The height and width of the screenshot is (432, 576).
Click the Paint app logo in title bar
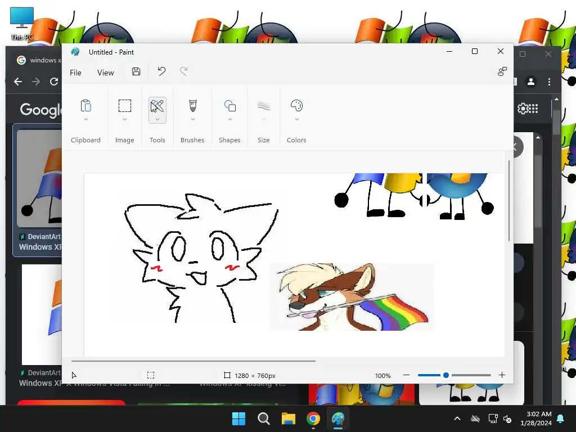(x=75, y=52)
